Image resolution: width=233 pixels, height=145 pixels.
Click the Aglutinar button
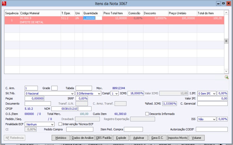[139, 138]
